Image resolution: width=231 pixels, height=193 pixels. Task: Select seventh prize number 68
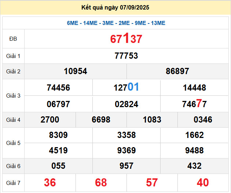101,182
